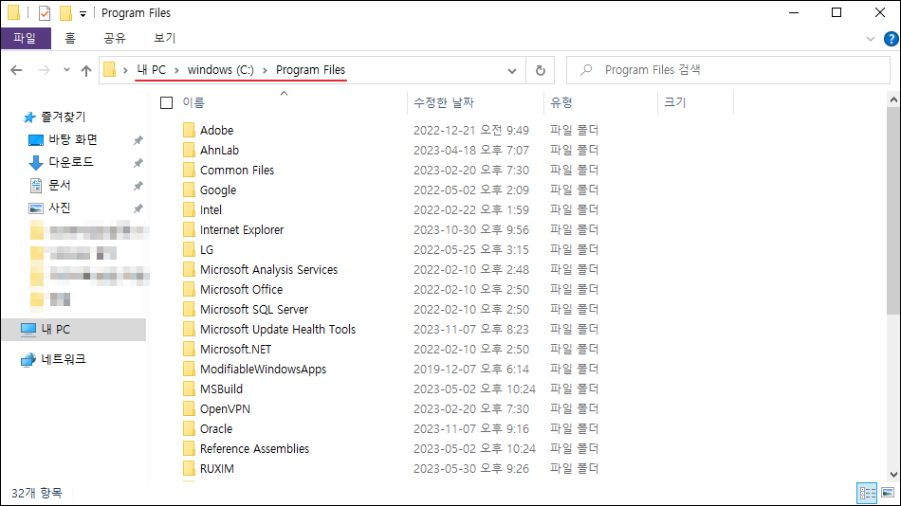Open 문서 in quick access
Image resolution: width=901 pixels, height=506 pixels.
click(59, 185)
